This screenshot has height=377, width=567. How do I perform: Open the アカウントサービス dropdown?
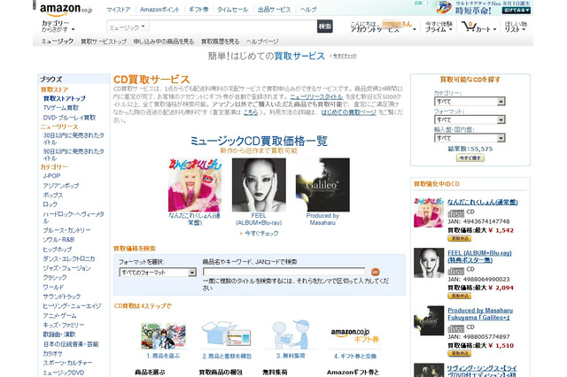(383, 27)
